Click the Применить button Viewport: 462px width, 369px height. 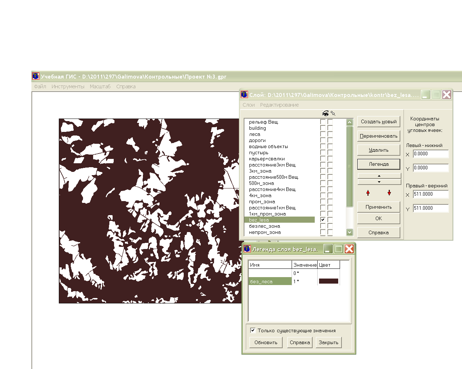(379, 207)
